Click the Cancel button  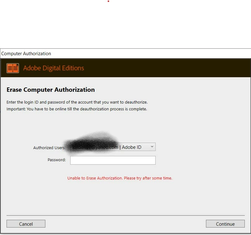(26, 224)
